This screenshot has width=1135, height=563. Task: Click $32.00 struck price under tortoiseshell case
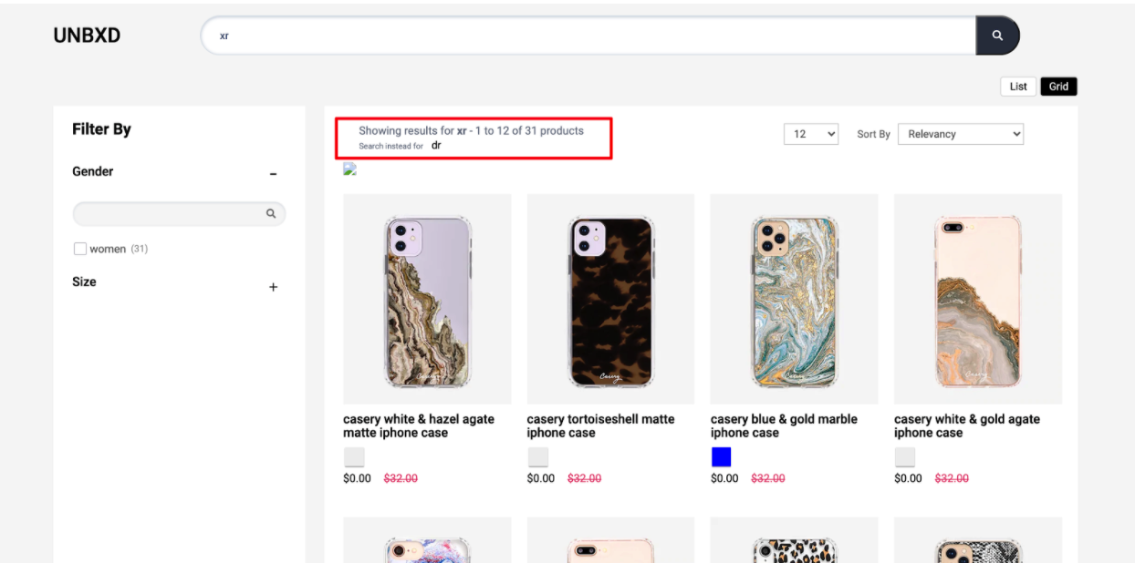(585, 478)
